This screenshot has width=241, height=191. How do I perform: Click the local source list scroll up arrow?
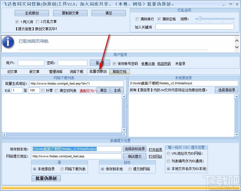(236, 96)
